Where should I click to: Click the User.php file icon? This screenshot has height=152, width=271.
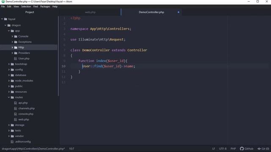pos(16,58)
